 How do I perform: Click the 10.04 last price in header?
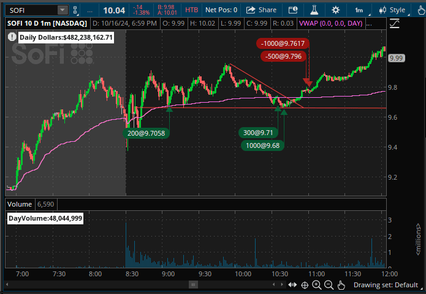click(114, 10)
